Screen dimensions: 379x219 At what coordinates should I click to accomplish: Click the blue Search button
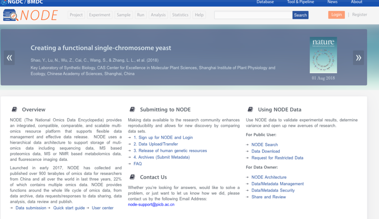pos(300,15)
